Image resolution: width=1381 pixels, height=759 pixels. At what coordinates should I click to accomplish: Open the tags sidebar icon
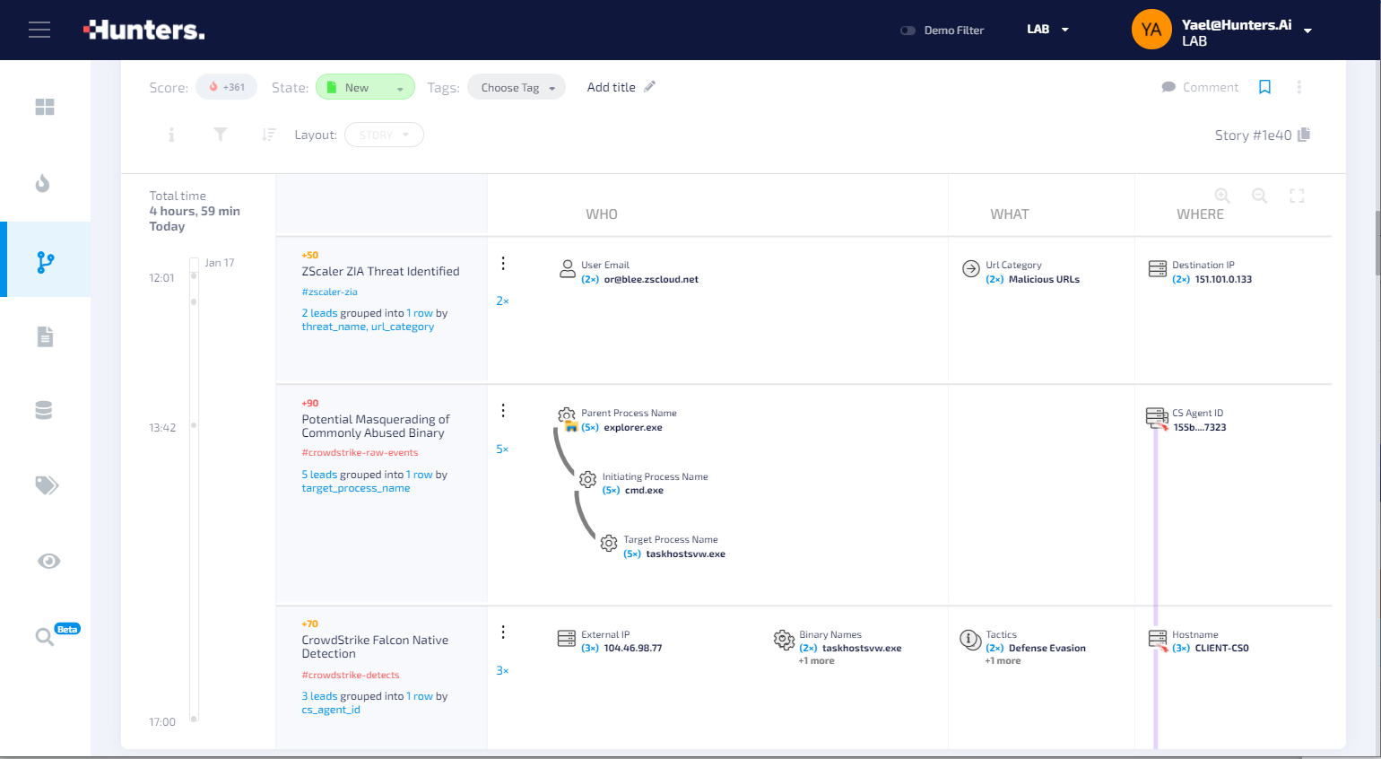[47, 485]
